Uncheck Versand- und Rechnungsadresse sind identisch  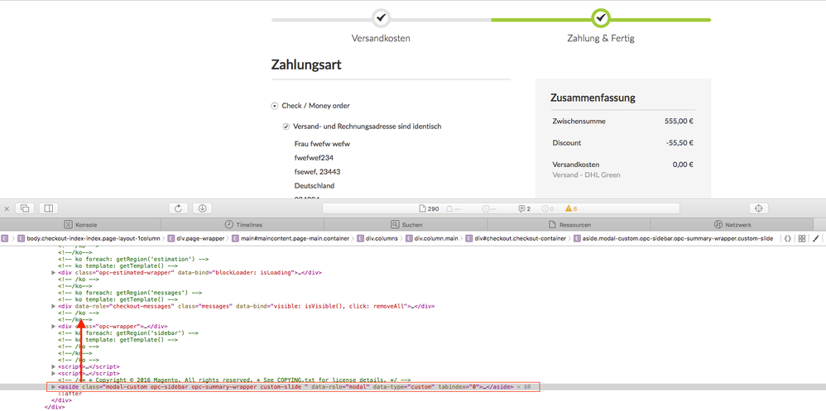[286, 127]
